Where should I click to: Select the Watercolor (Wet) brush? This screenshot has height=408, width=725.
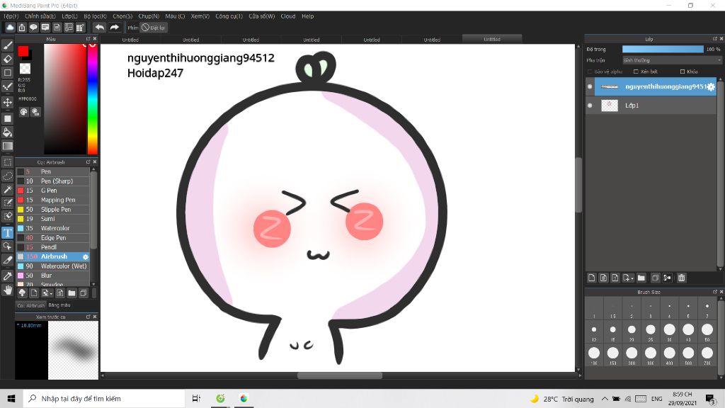tap(52, 266)
